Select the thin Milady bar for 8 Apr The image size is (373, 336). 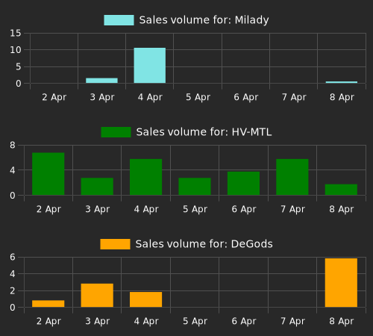pyautogui.click(x=342, y=82)
